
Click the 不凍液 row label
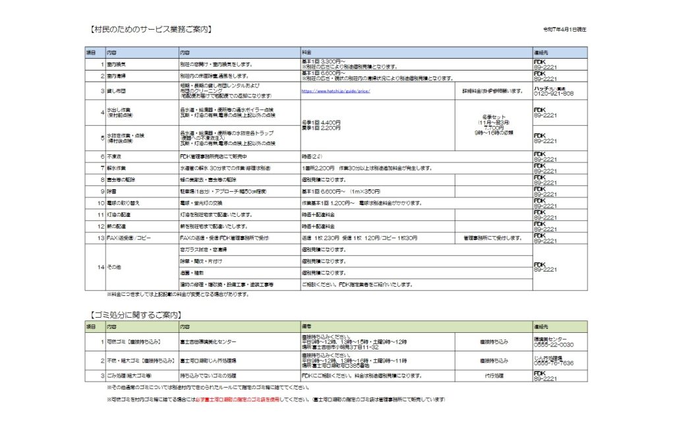tap(115, 156)
